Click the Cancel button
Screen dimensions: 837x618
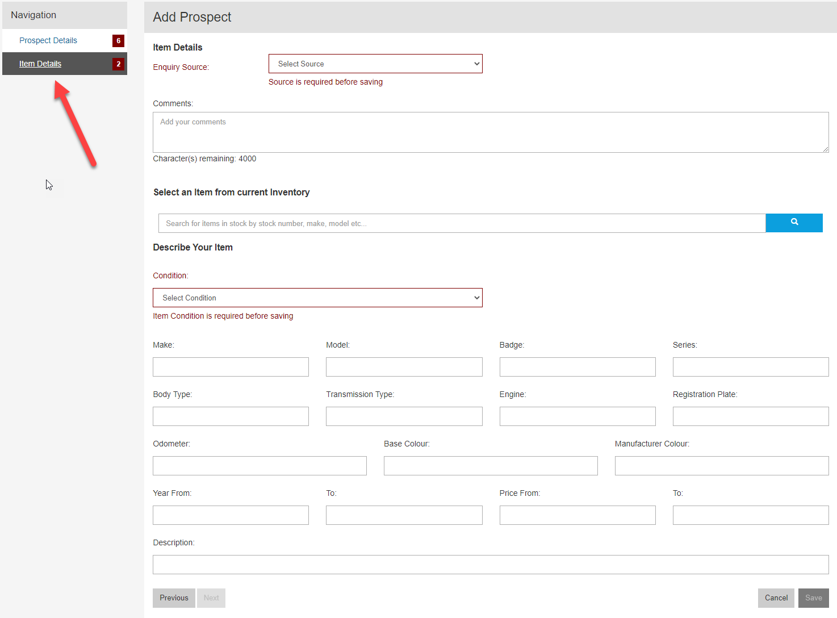[x=776, y=598]
